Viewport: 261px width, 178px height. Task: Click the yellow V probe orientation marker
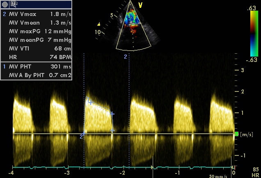(140, 5)
